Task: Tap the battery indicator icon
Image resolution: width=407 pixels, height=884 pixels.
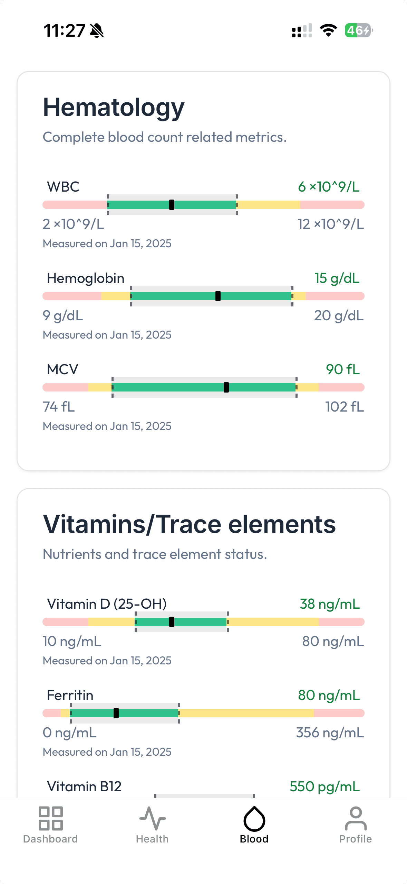Action: [358, 30]
